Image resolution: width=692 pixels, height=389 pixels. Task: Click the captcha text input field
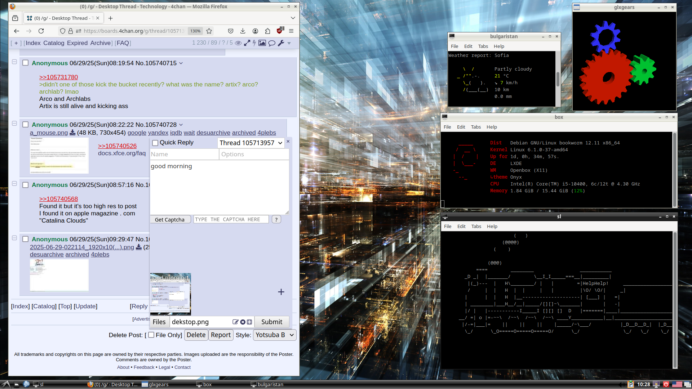tap(231, 219)
